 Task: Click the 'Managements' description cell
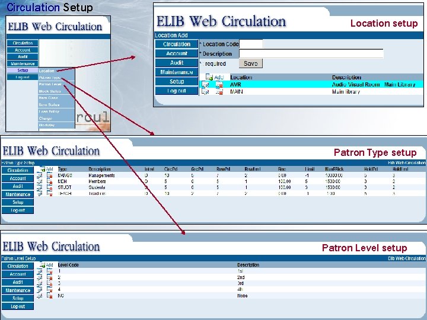point(102,175)
